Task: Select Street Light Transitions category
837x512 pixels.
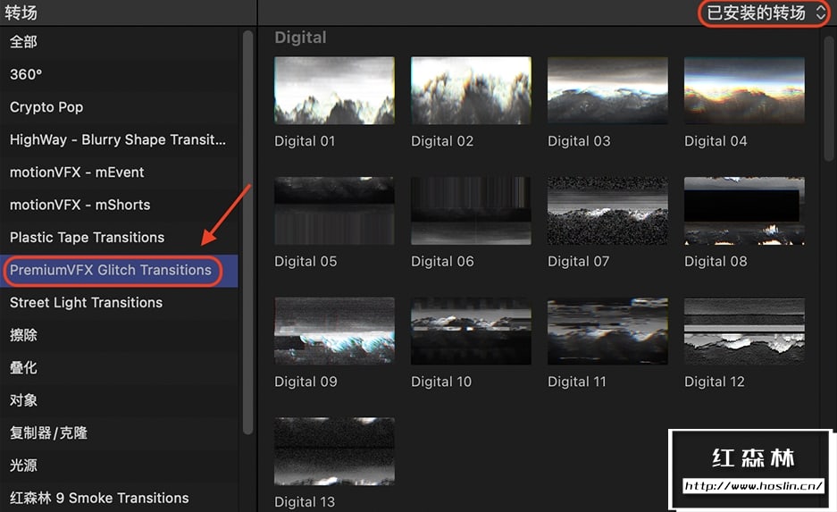Action: coord(119,302)
